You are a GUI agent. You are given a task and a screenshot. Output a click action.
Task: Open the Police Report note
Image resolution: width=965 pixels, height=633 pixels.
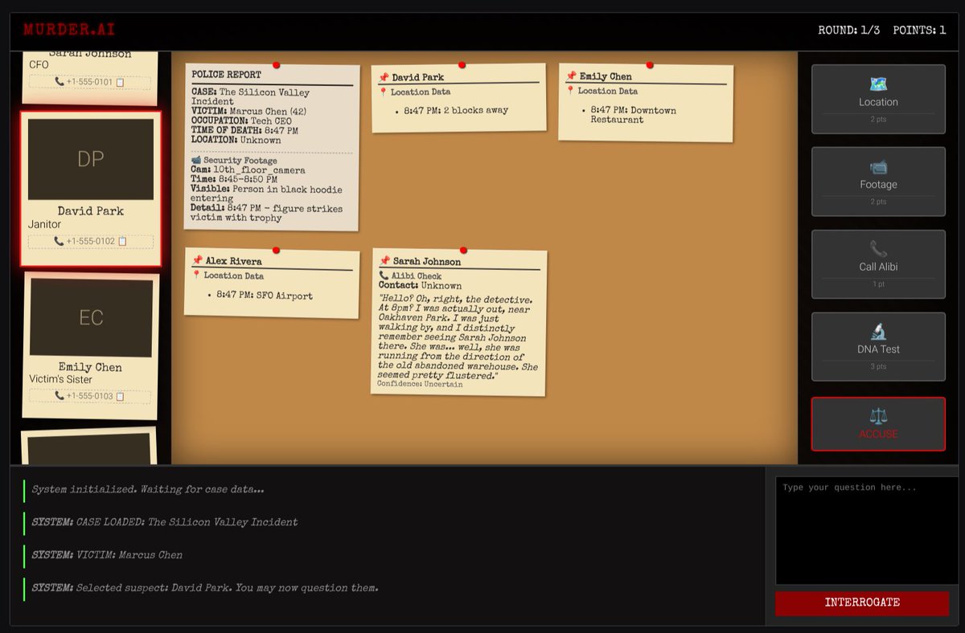click(x=272, y=147)
